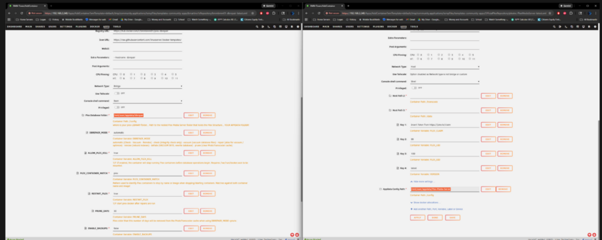
Task: Click EDIT for Key 1 in right window
Action: click(488, 125)
